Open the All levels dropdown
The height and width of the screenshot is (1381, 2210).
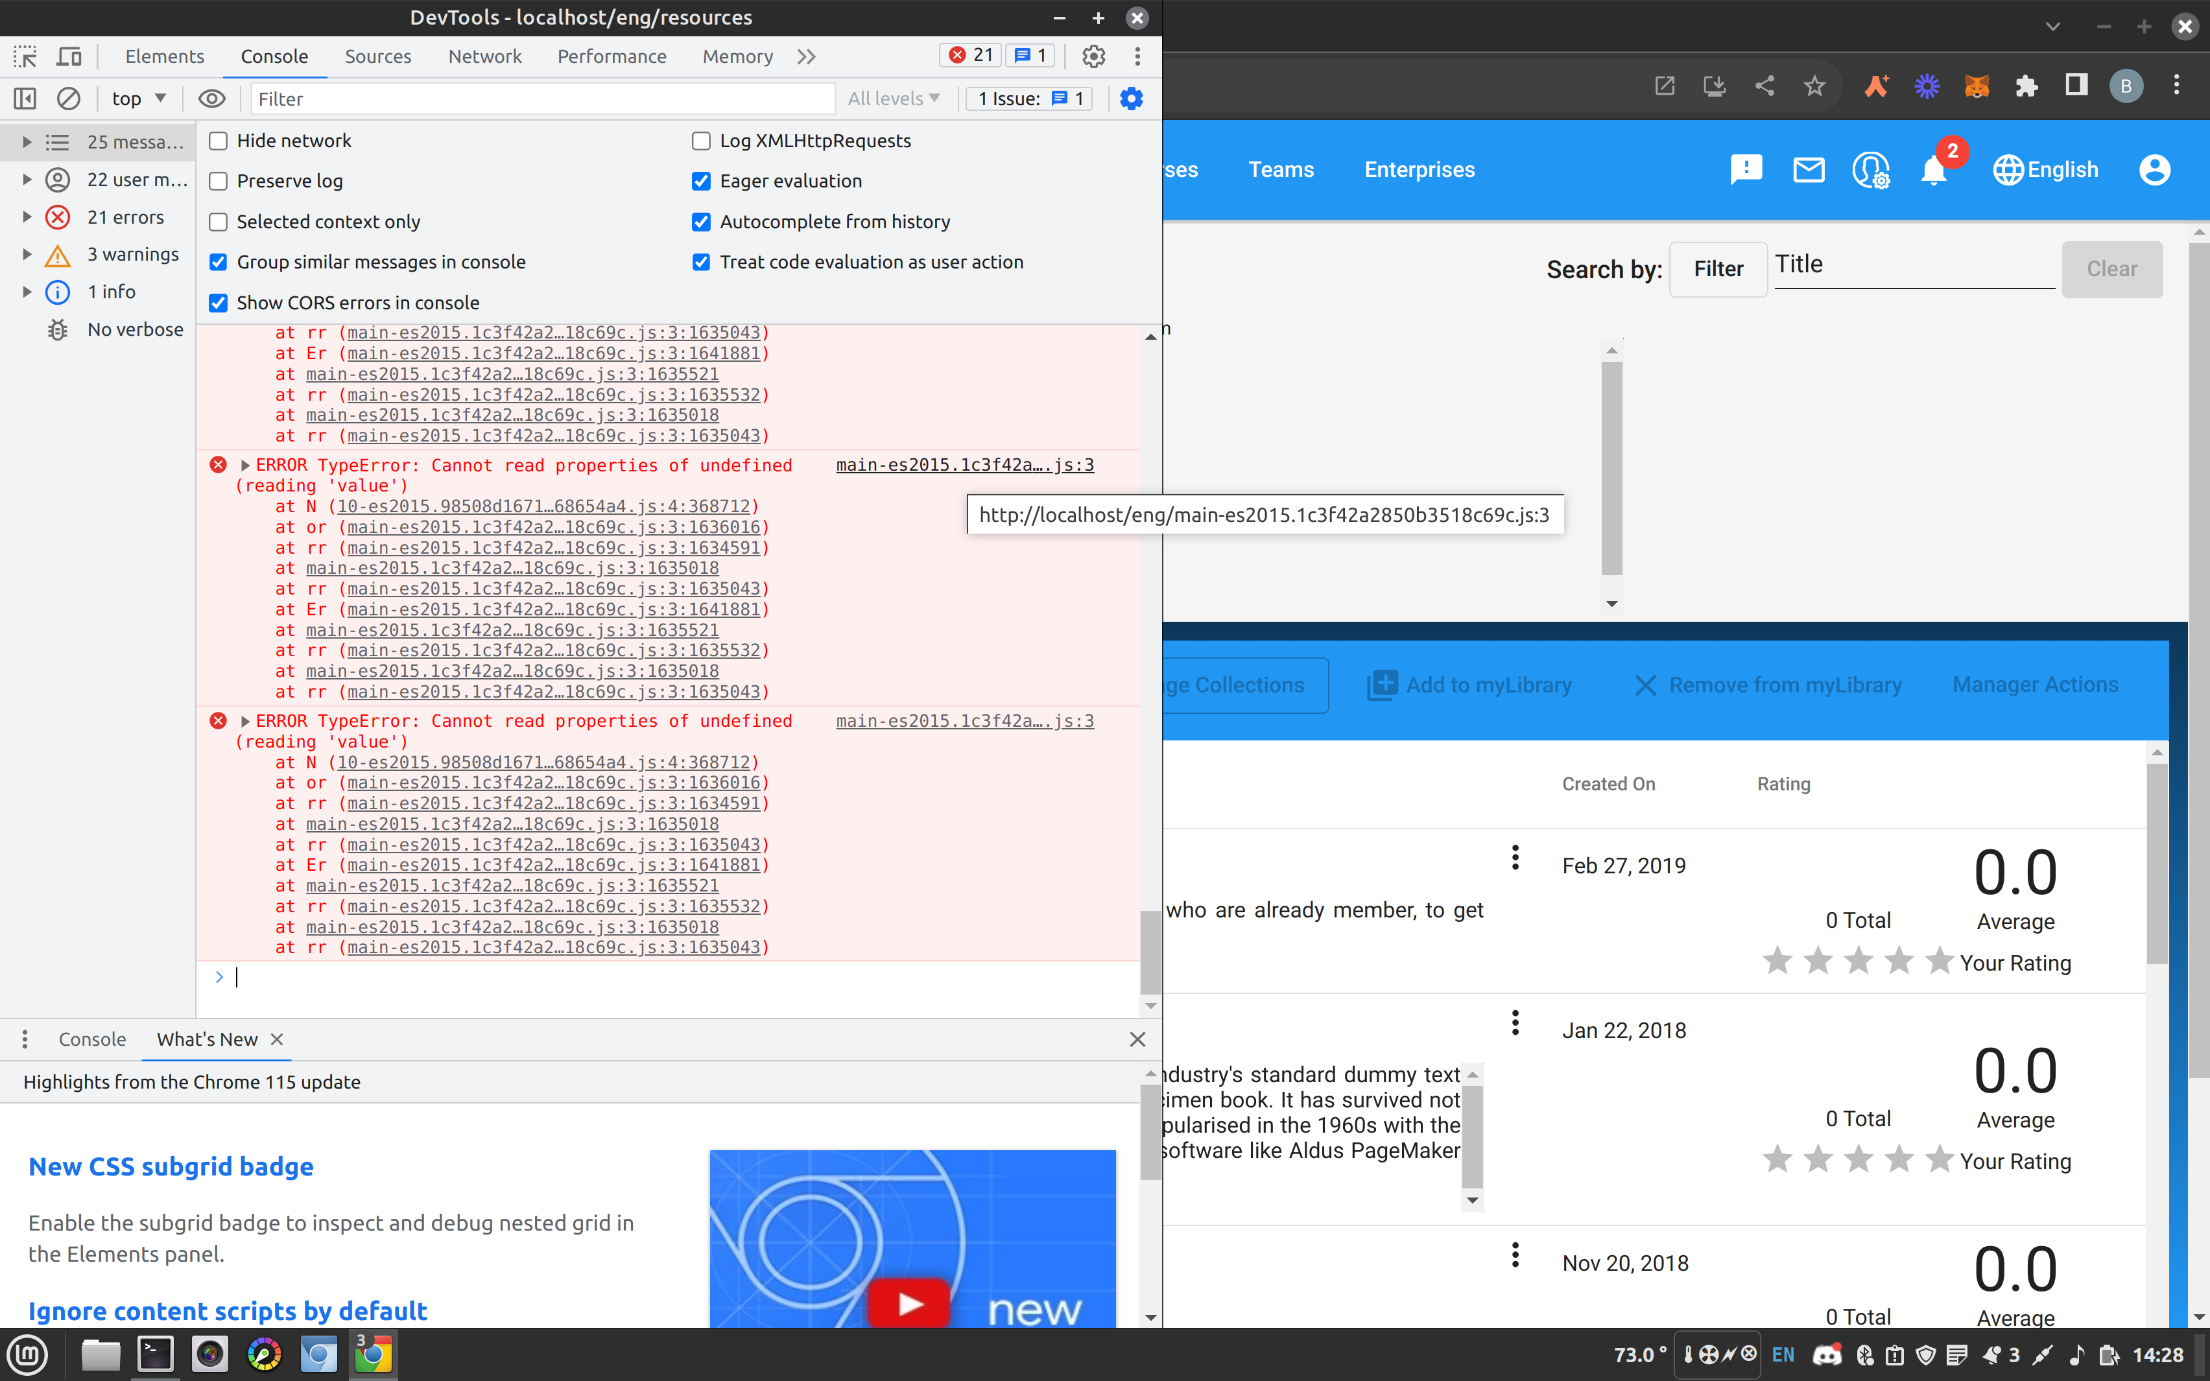coord(893,99)
